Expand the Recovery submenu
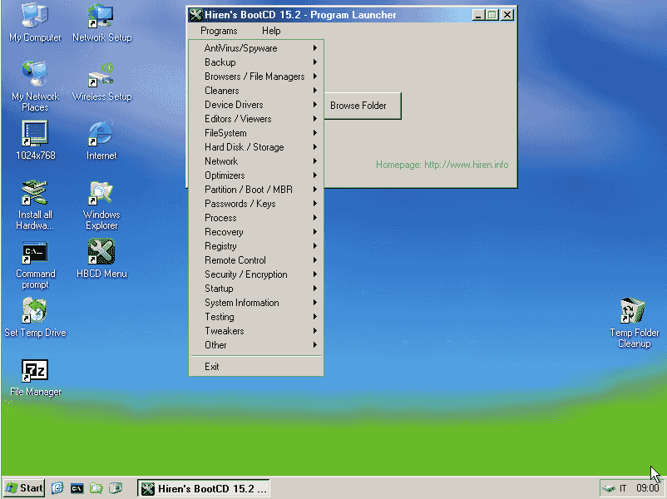This screenshot has width=667, height=499. (x=256, y=232)
